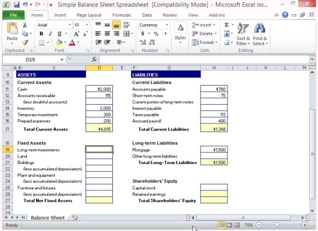Image resolution: width=318 pixels, height=231 pixels.
Task: Open the Currency number format dropdown
Action: [x=167, y=25]
